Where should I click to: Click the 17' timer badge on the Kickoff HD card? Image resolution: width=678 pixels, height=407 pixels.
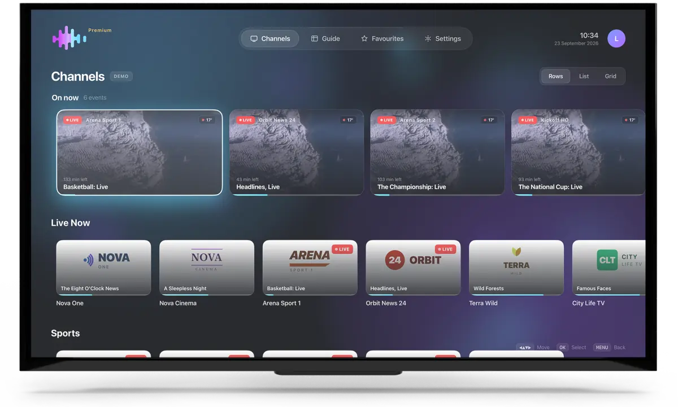[x=630, y=120]
